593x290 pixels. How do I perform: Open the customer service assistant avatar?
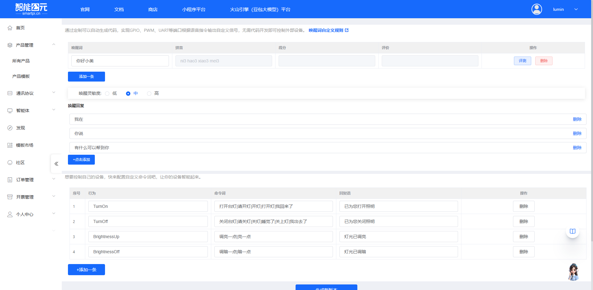[x=573, y=272]
